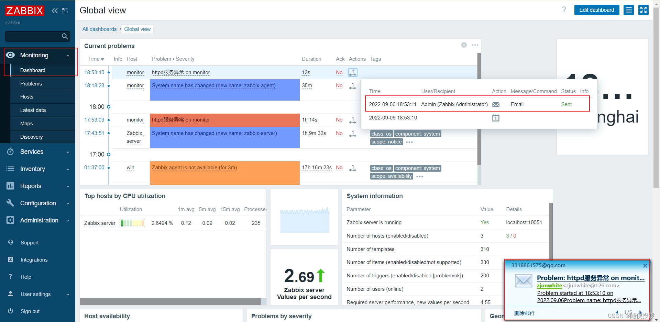Viewport: 660px width, 322px height.
Task: Open the 18:53:10 problem time link
Action: 94,72
